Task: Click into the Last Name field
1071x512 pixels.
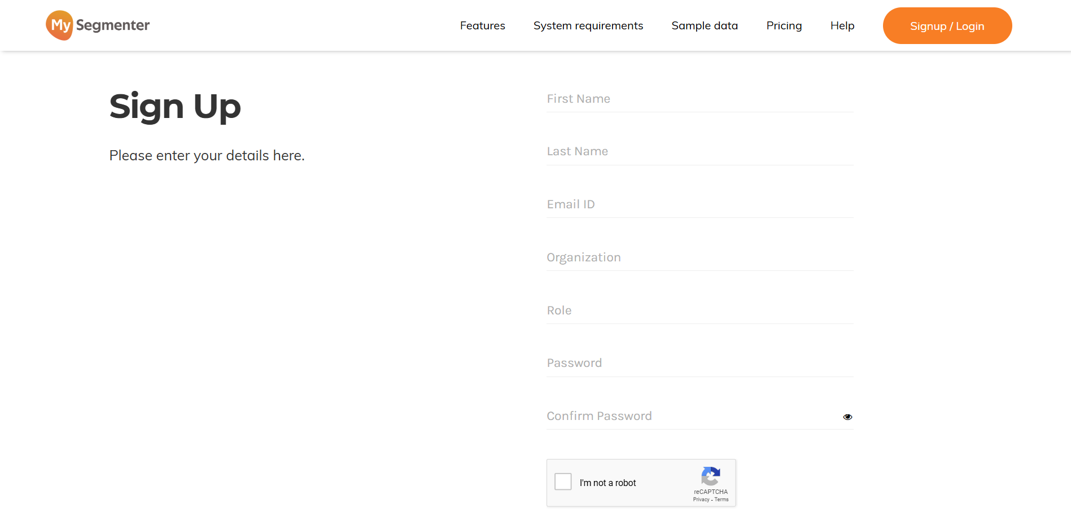Action: [699, 152]
